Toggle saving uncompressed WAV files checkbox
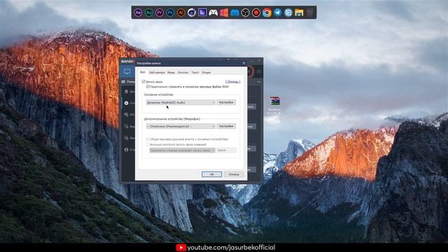 [x=148, y=86]
